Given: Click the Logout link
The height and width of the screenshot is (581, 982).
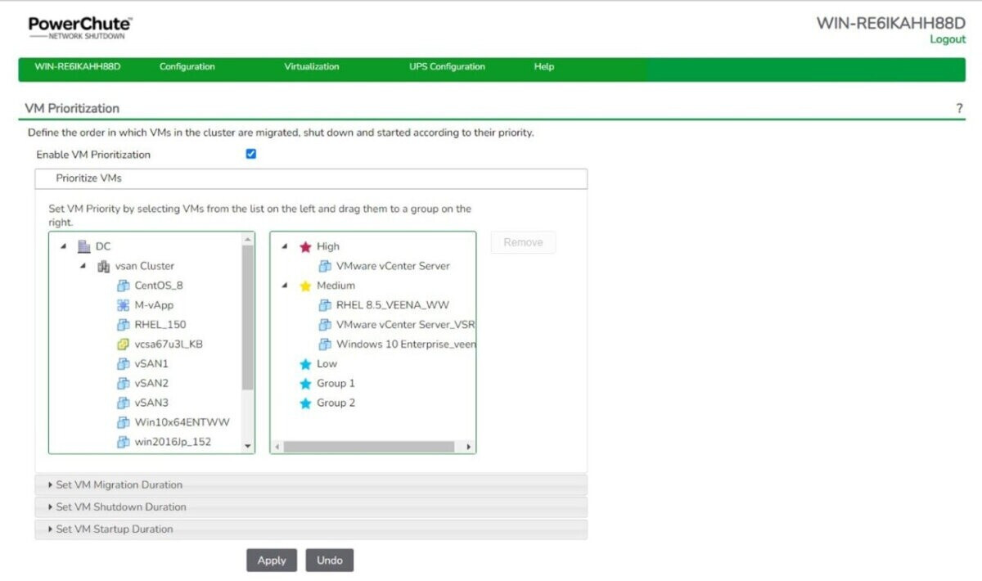Looking at the screenshot, I should (x=947, y=39).
